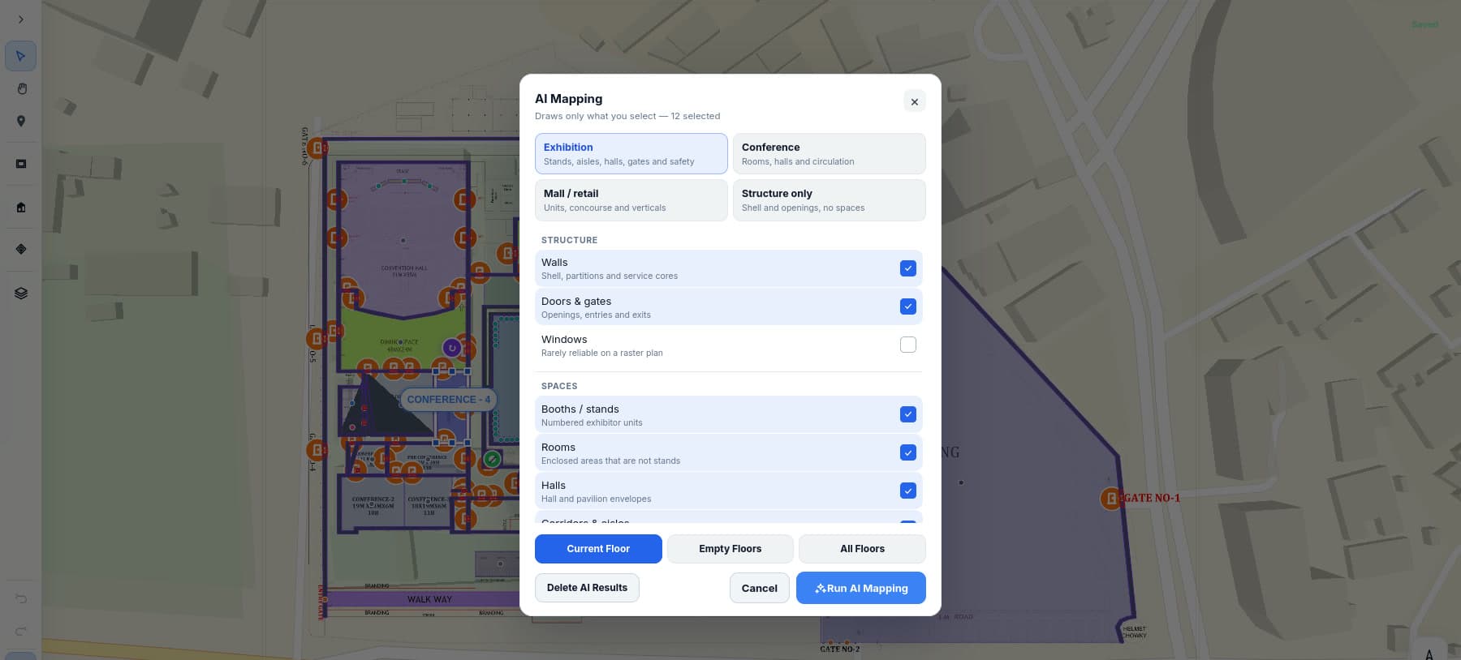Switch scope to Empty Floors
This screenshot has width=1461, height=660.
pyautogui.click(x=730, y=549)
